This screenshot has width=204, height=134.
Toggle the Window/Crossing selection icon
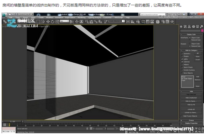pos(43,22)
